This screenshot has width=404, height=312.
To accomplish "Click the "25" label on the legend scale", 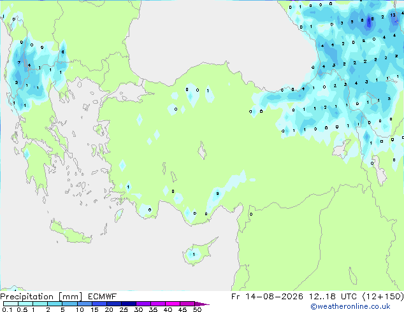I will [x=124, y=309].
